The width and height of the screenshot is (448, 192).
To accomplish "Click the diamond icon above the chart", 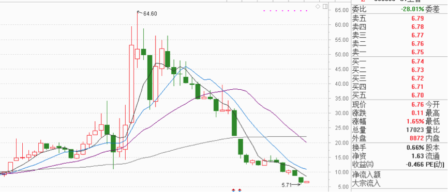I will coord(318,6).
